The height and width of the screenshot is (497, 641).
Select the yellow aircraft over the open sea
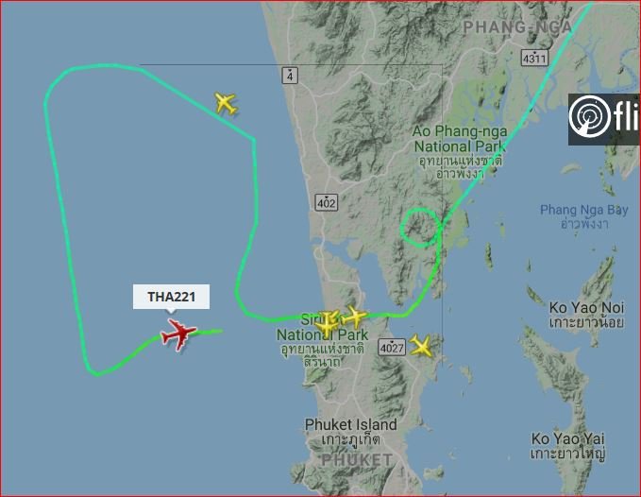click(226, 103)
